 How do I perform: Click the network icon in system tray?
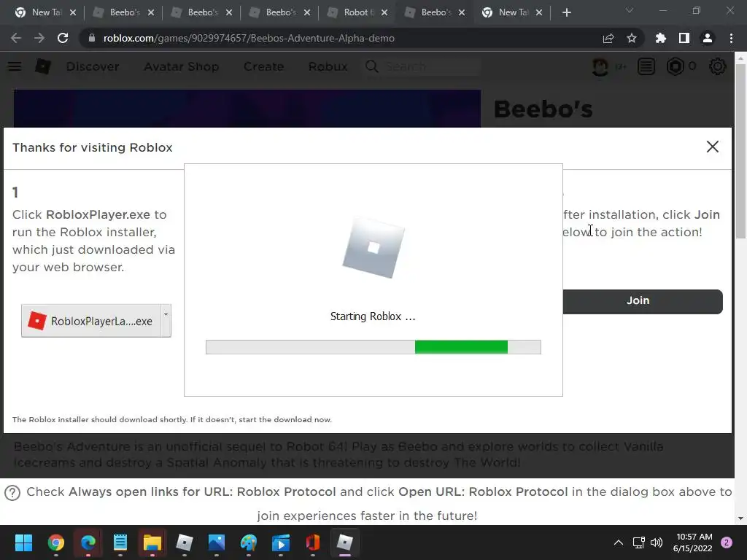[638, 542]
